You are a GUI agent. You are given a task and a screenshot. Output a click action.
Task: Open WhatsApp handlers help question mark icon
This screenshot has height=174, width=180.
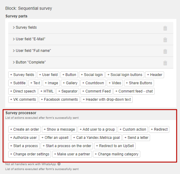point(59,164)
